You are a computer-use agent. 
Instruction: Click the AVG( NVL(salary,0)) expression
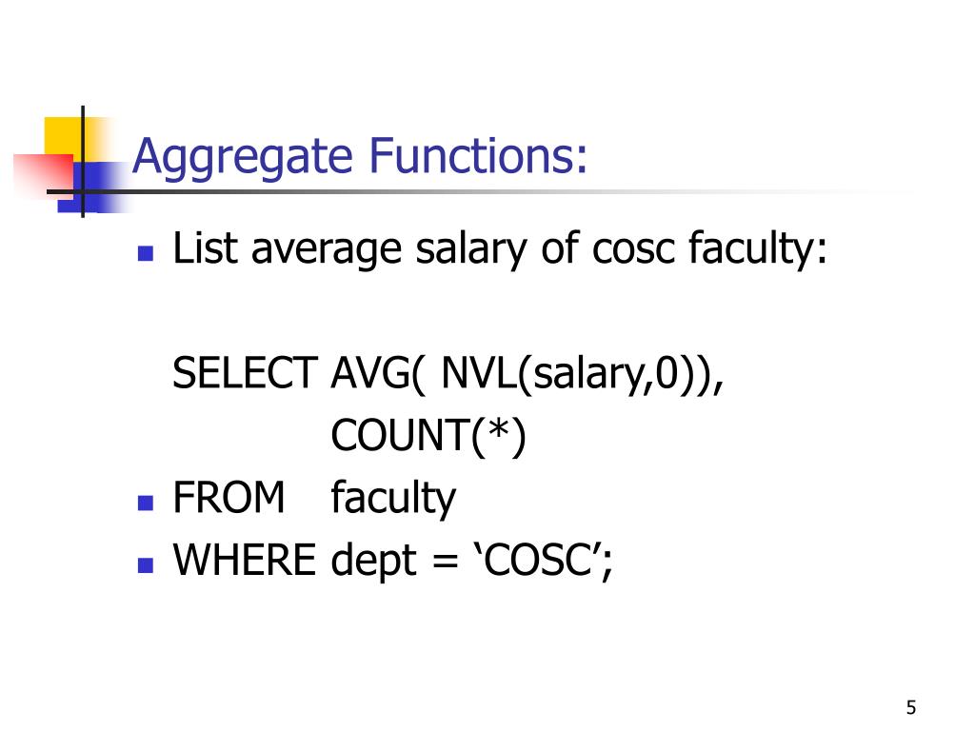pos(526,375)
